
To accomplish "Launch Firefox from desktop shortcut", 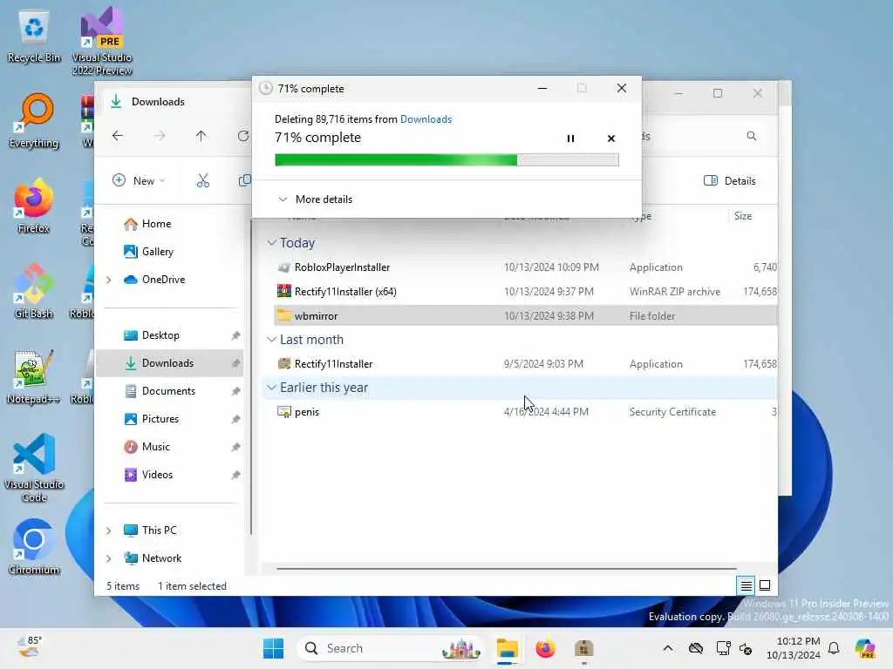I will [x=34, y=206].
